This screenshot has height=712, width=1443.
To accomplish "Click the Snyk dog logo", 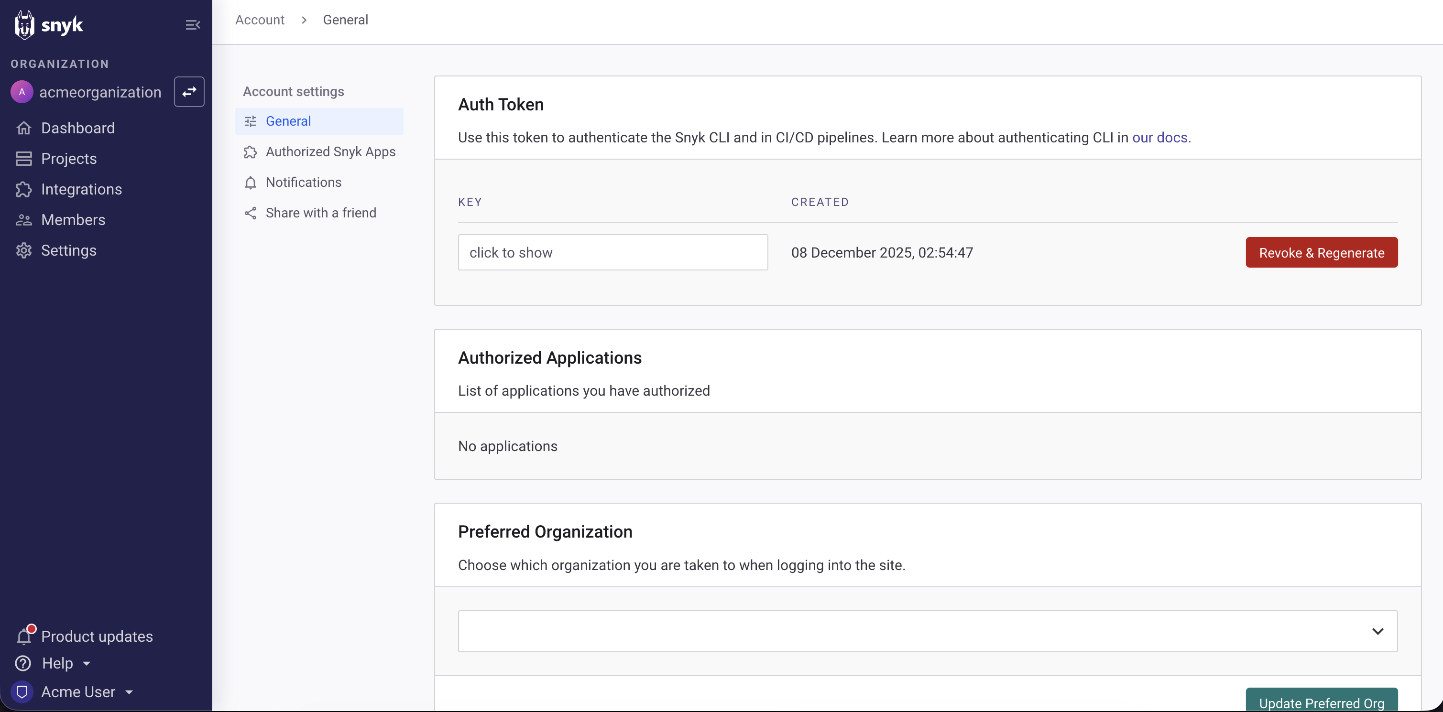I will [25, 25].
